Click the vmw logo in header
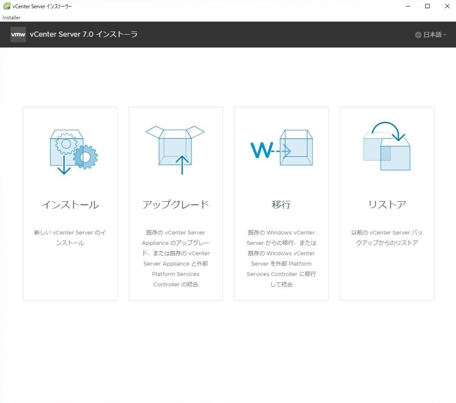This screenshot has width=456, height=403. [x=18, y=35]
